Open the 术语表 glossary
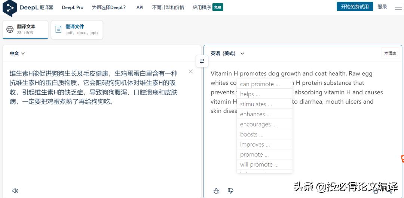 pos(390,53)
